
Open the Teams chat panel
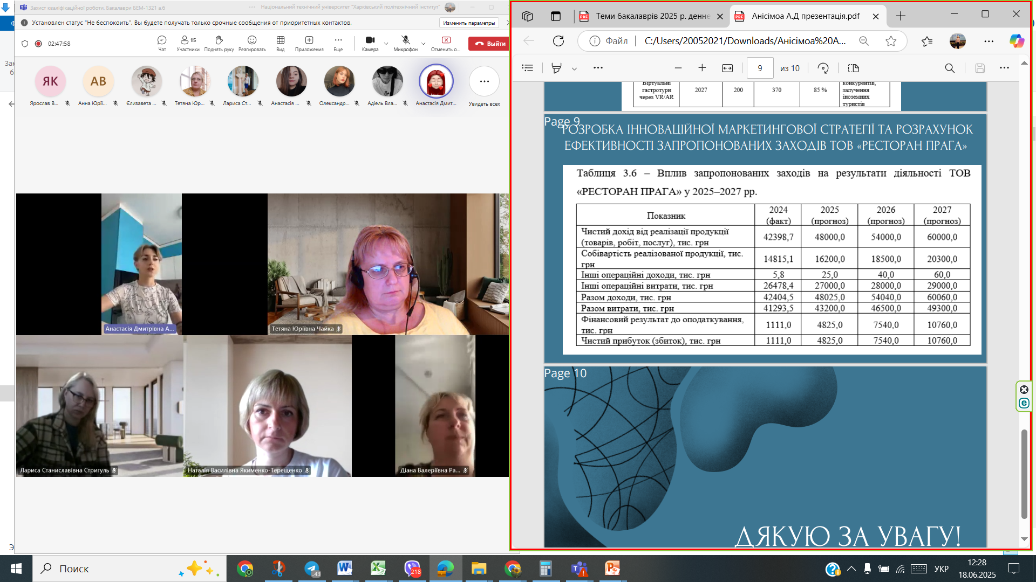click(x=162, y=43)
